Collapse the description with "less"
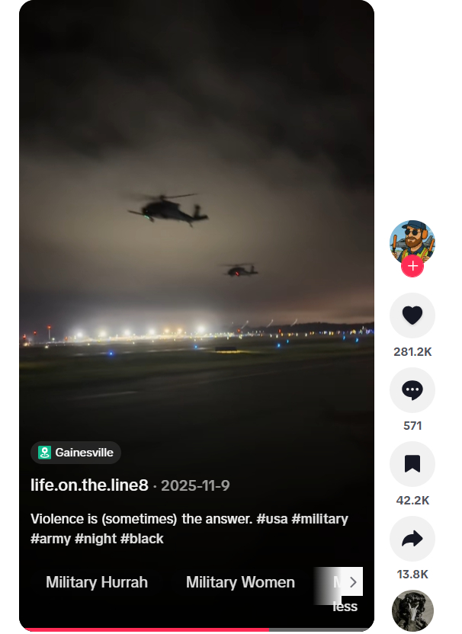The height and width of the screenshot is (634, 462). [x=345, y=607]
